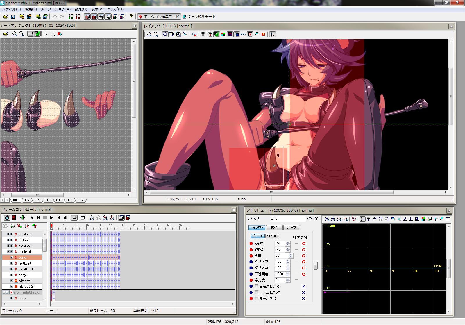This screenshot has height=325, width=465.
Task: Switch to モーション編集モード
Action: pyautogui.click(x=159, y=17)
